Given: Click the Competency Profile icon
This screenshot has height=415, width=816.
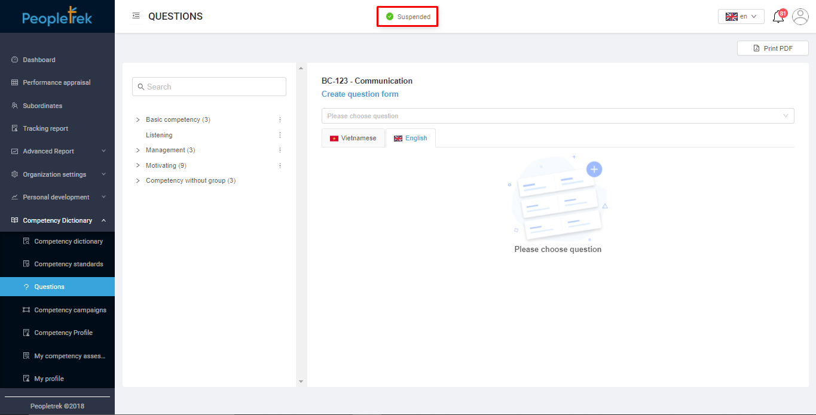Looking at the screenshot, I should pyautogui.click(x=26, y=333).
